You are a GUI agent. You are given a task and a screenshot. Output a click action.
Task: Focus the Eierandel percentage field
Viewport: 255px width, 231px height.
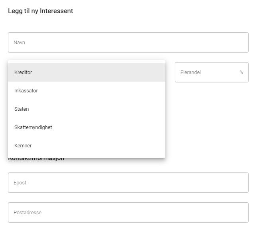[x=207, y=72]
